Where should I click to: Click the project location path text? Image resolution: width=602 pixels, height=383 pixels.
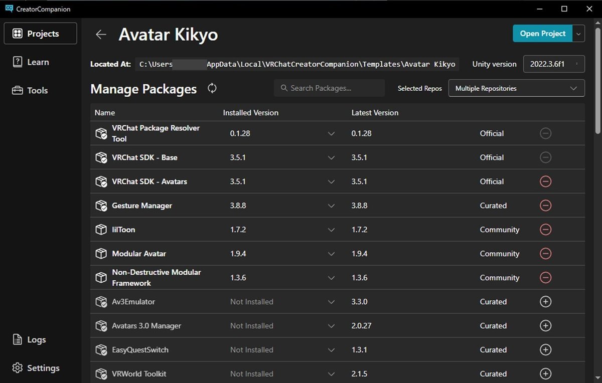[297, 64]
